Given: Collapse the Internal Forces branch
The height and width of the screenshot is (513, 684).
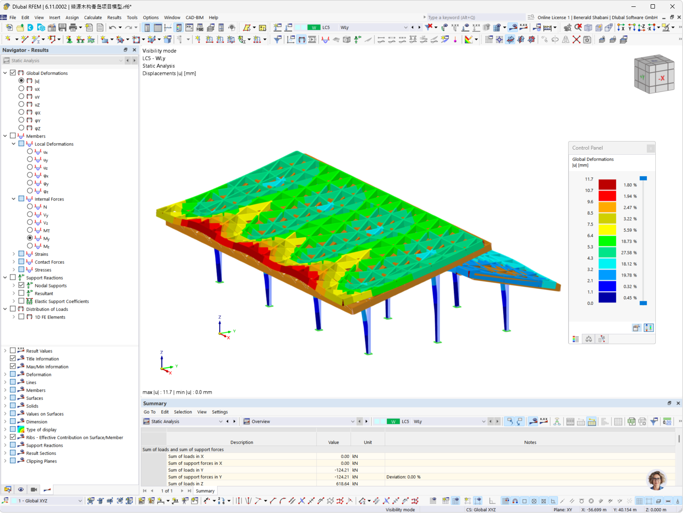Looking at the screenshot, I should [13, 199].
